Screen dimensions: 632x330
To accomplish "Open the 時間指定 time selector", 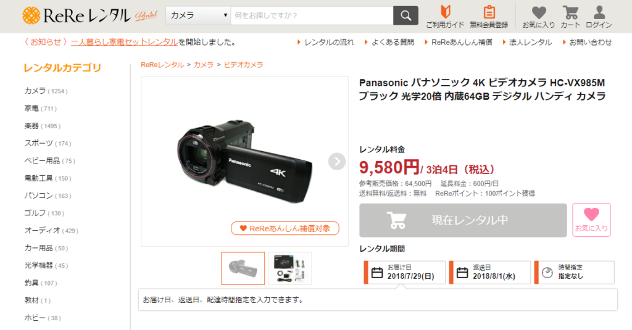I will (575, 273).
